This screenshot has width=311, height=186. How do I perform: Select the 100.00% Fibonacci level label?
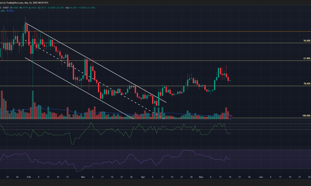306,116
